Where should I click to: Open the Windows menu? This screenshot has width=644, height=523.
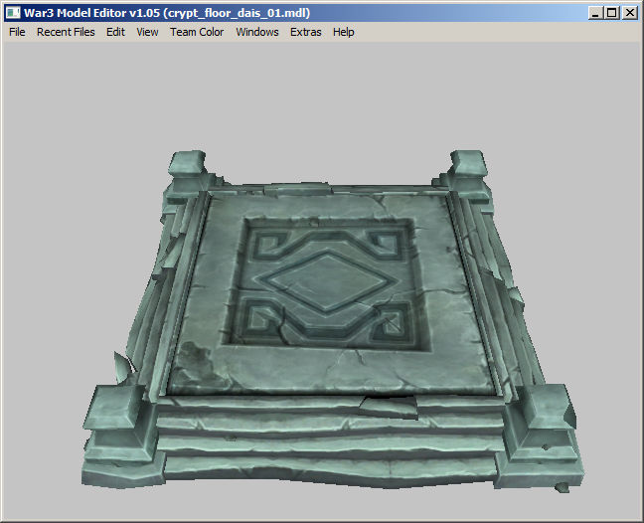click(x=257, y=32)
